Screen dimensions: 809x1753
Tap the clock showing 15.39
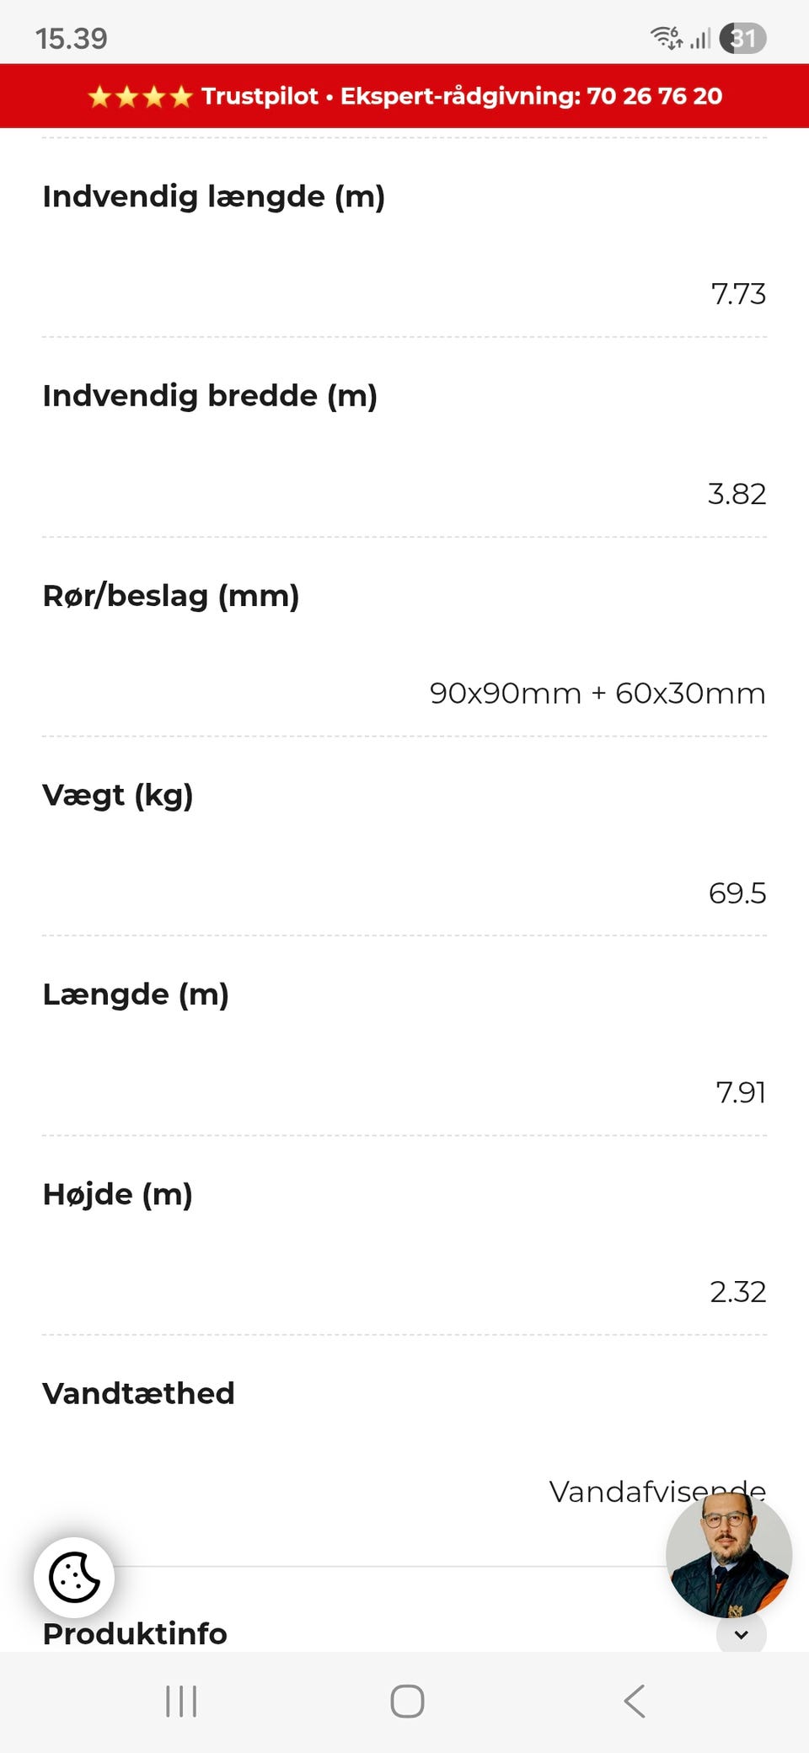tap(72, 38)
